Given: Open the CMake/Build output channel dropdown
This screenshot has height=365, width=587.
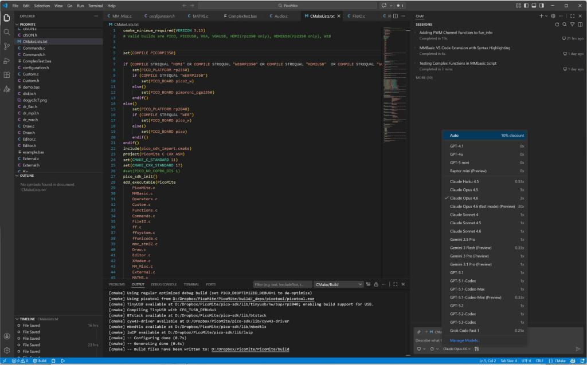Looking at the screenshot, I should [338, 284].
